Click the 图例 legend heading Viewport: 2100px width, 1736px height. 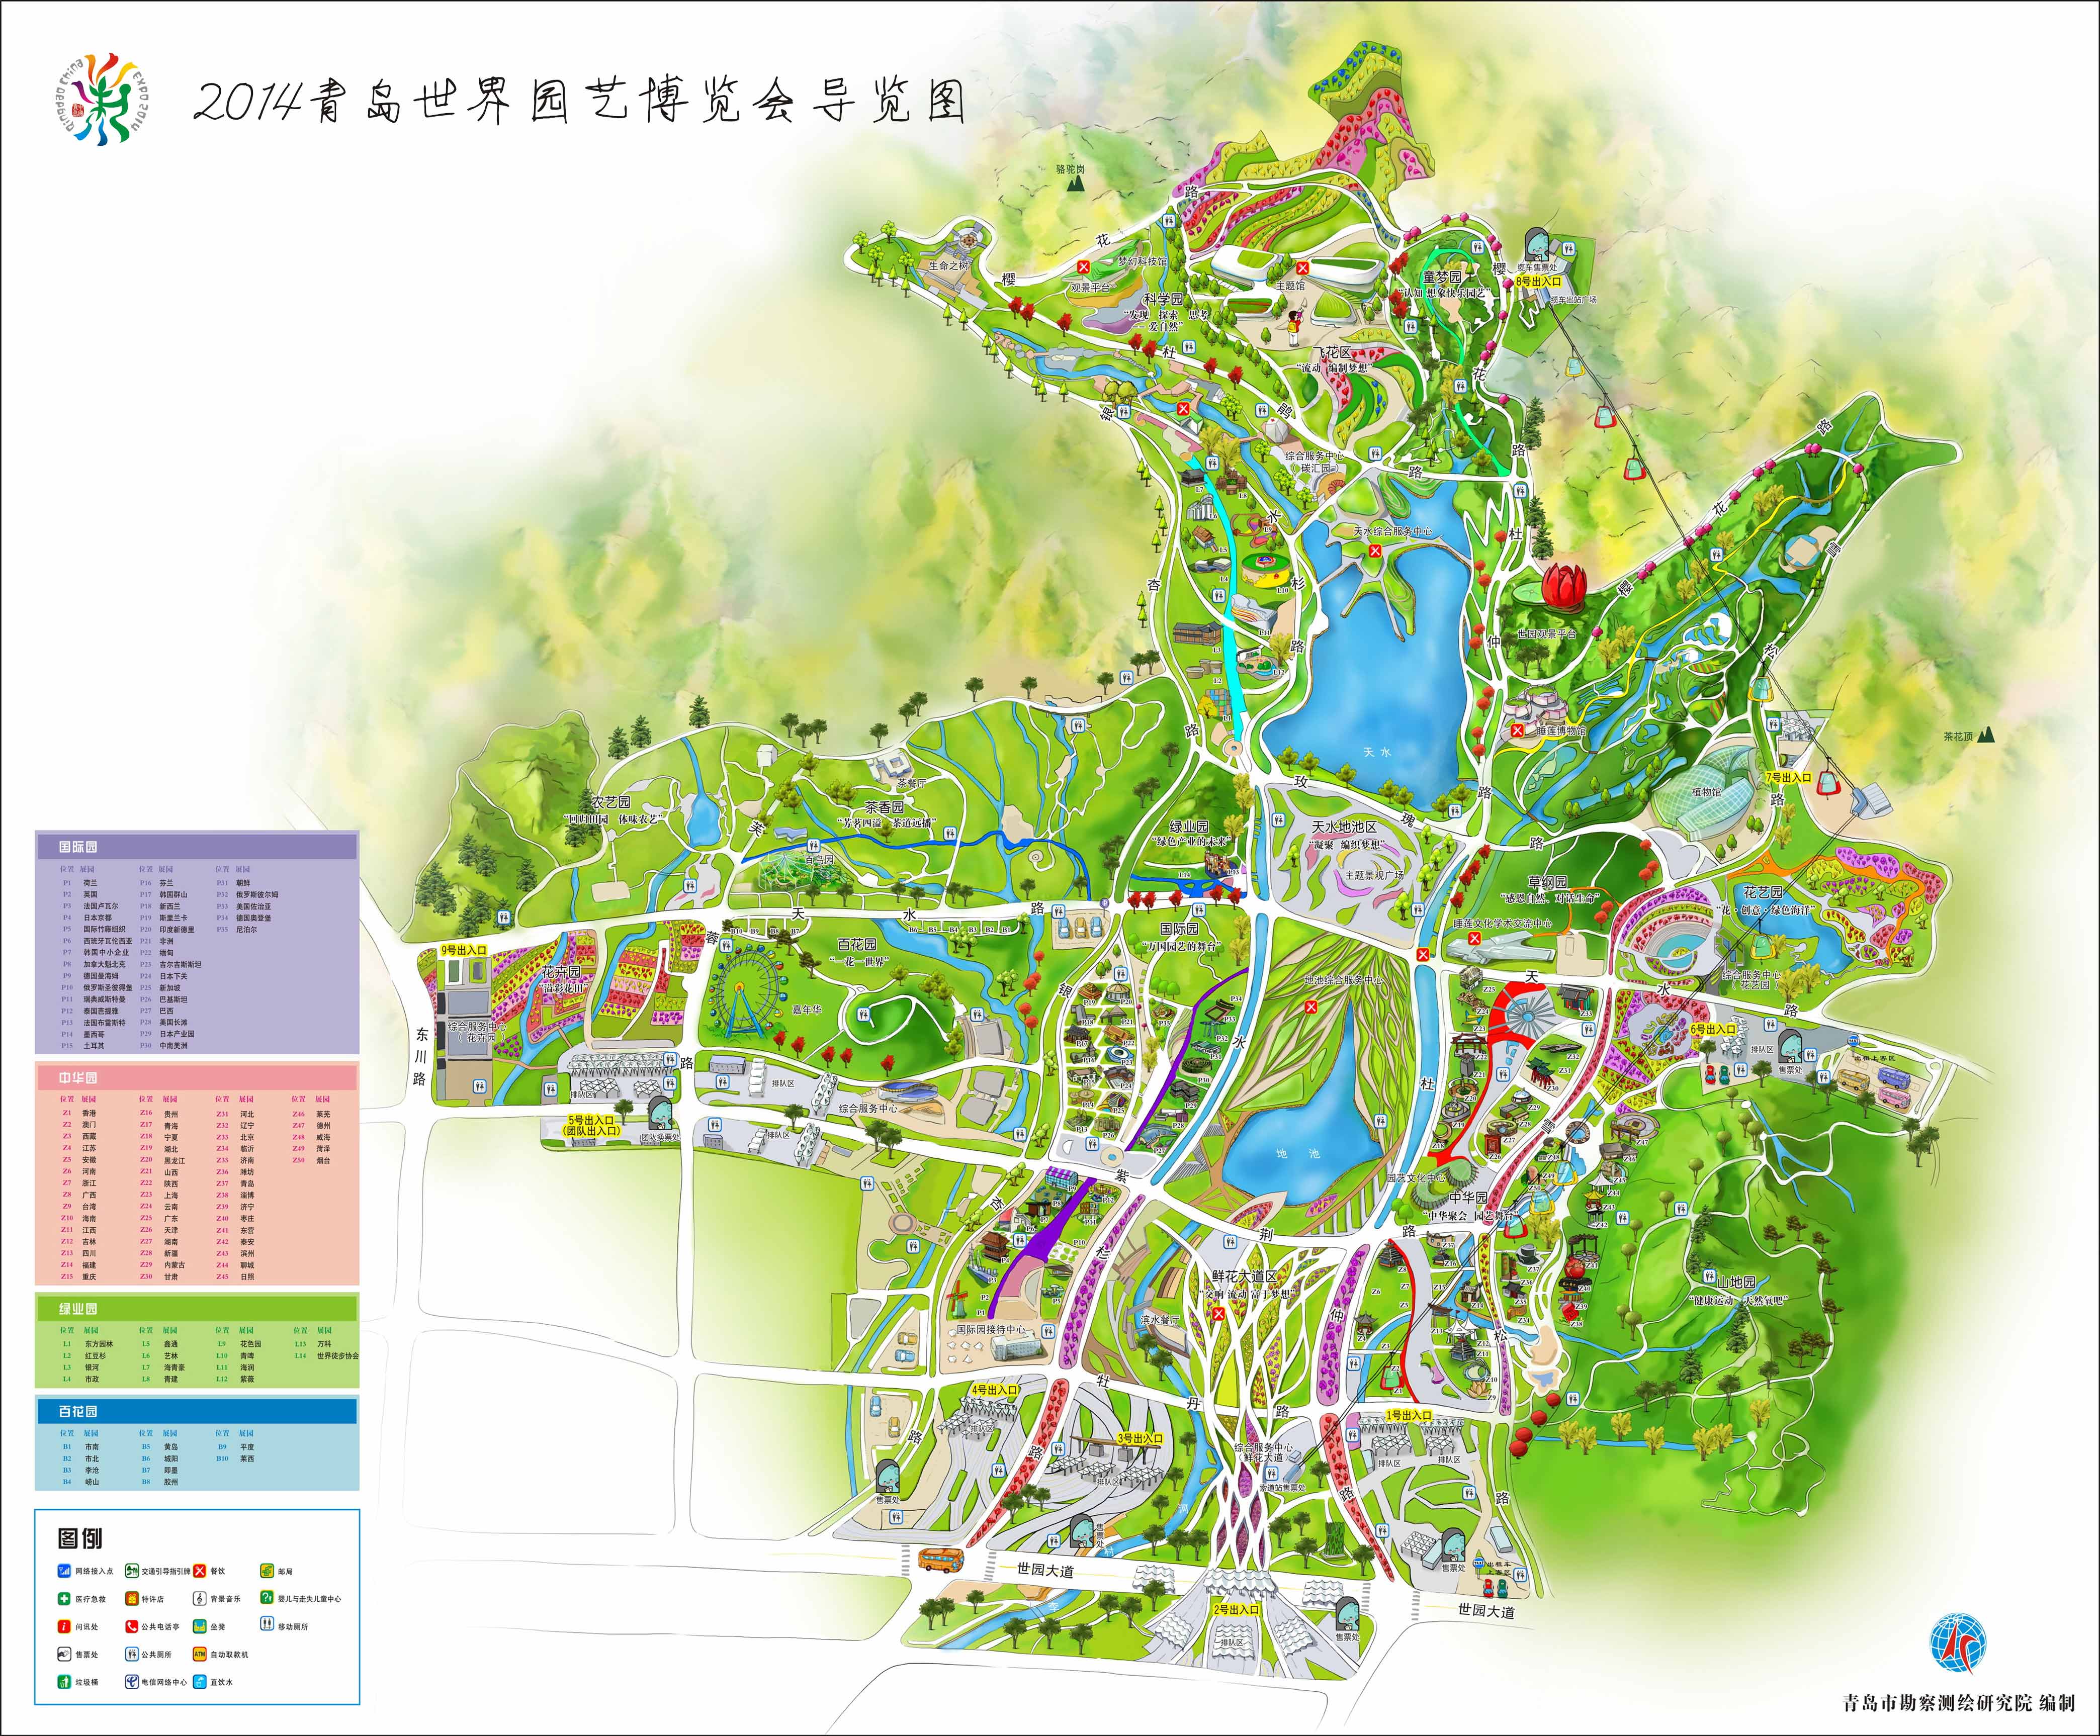click(x=80, y=1538)
